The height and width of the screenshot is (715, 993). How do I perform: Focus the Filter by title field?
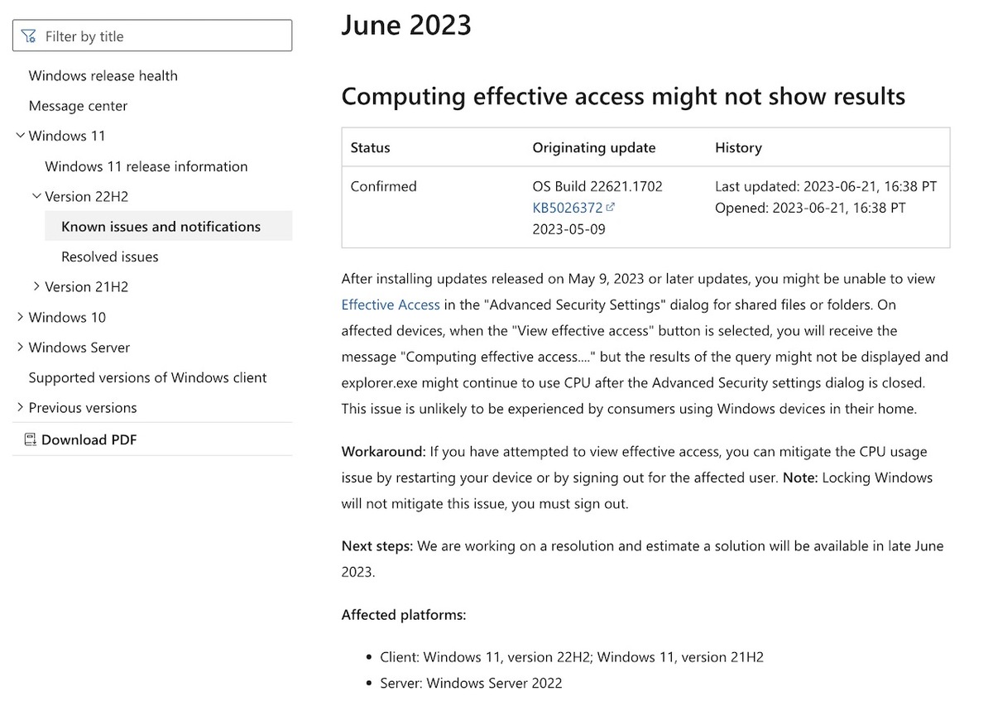point(152,36)
